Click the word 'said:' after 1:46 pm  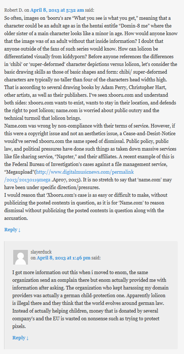tap(96, 258)
